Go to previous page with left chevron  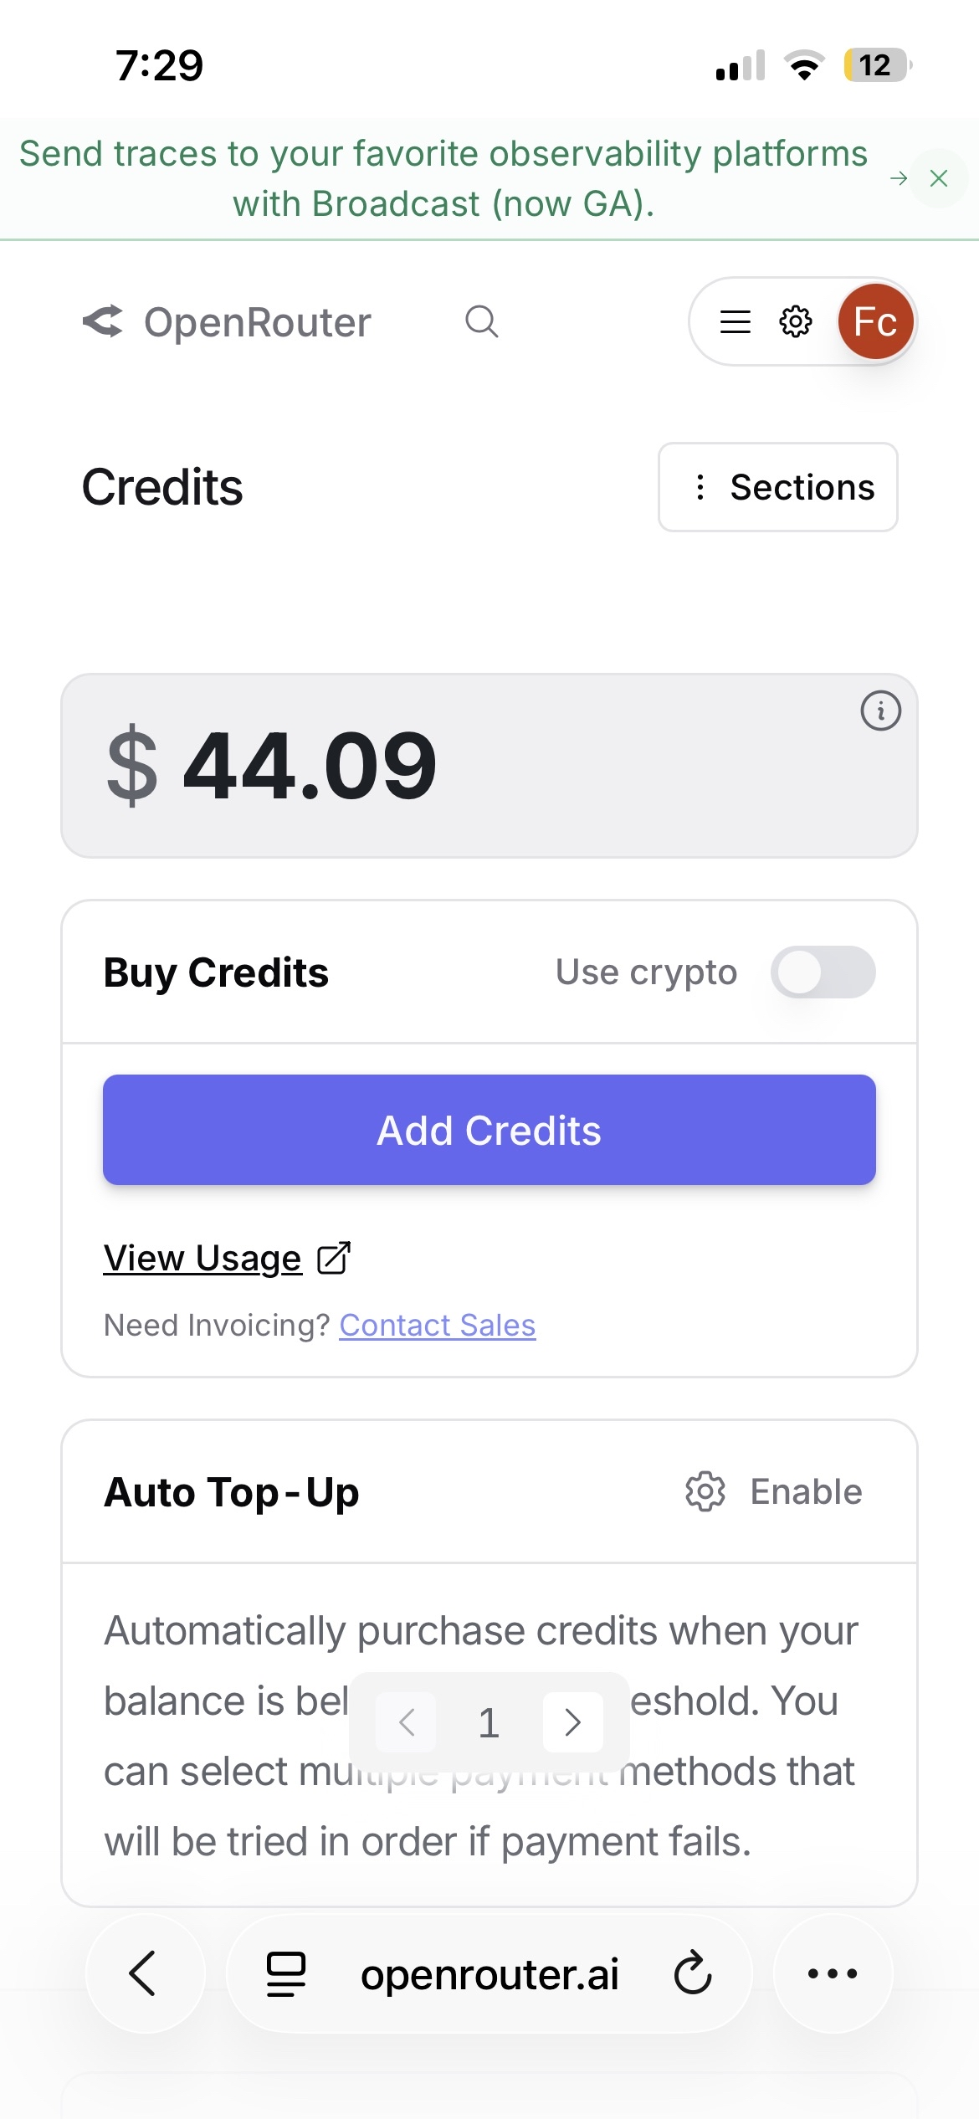[x=407, y=1722]
